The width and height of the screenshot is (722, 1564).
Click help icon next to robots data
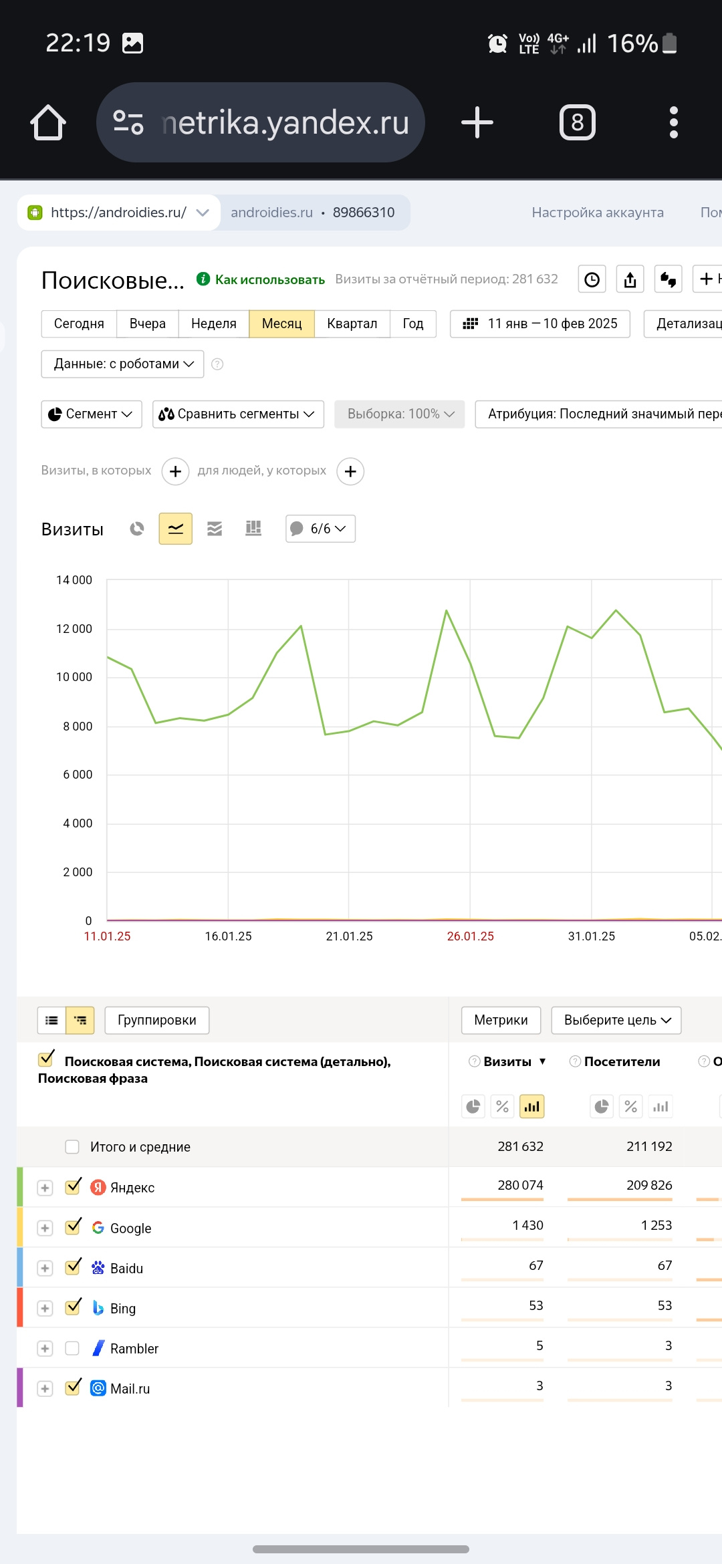click(217, 364)
